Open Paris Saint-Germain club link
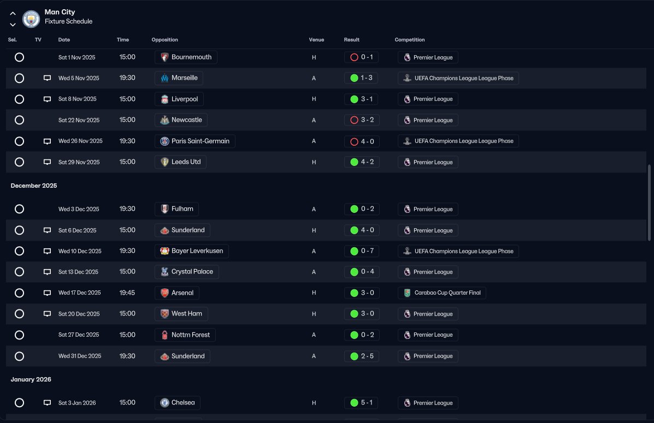Viewport: 654px width, 423px height. click(x=195, y=141)
